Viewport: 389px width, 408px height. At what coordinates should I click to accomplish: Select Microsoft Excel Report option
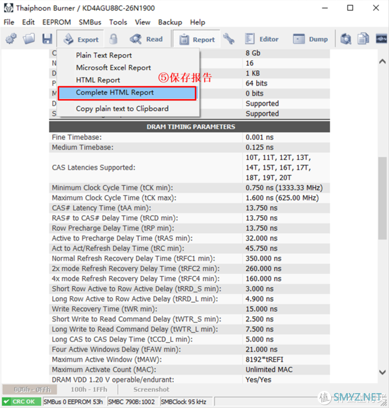click(x=113, y=68)
